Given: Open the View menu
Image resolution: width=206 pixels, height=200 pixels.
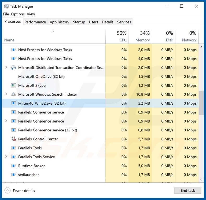Looking at the screenshot, I should pyautogui.click(x=31, y=14).
